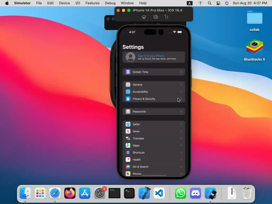The height and width of the screenshot is (204, 272).
Task: Open WhatsApp from the Dock
Action: point(181,193)
